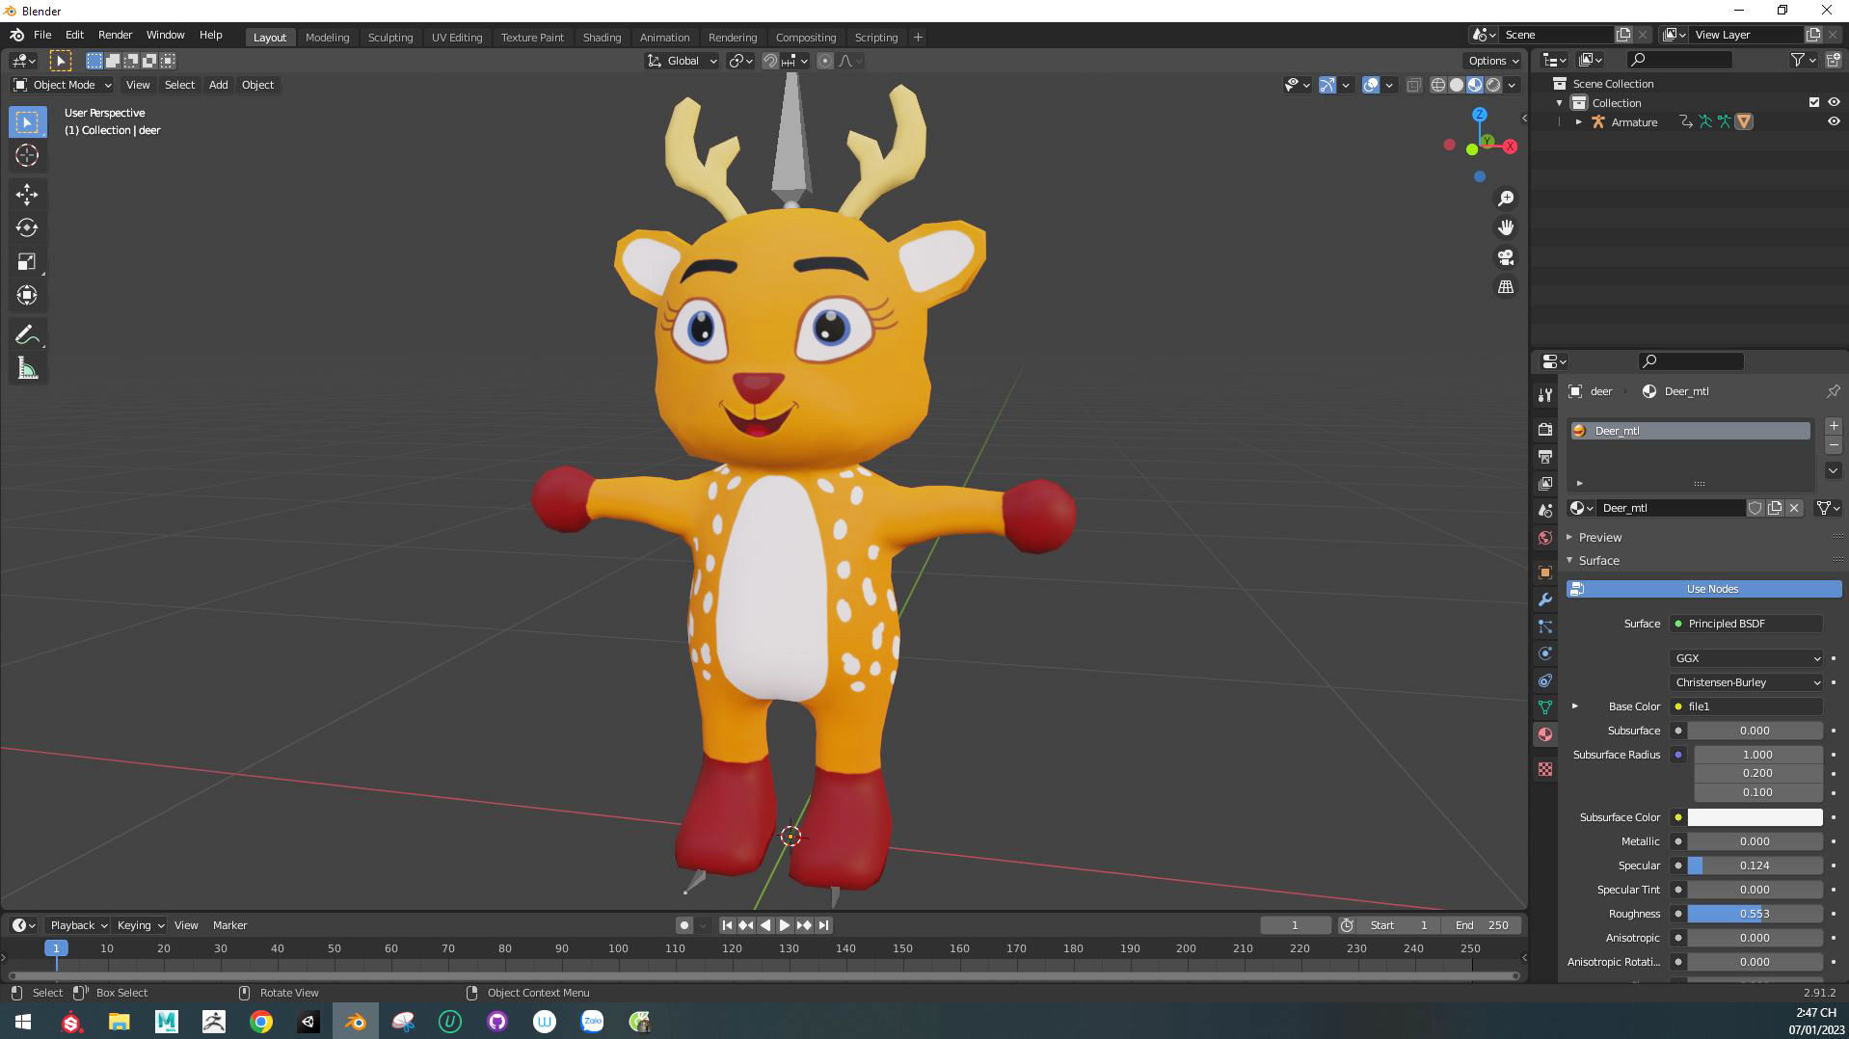Jump to the timeline end frame
Image resolution: width=1849 pixels, height=1039 pixels.
click(823, 925)
